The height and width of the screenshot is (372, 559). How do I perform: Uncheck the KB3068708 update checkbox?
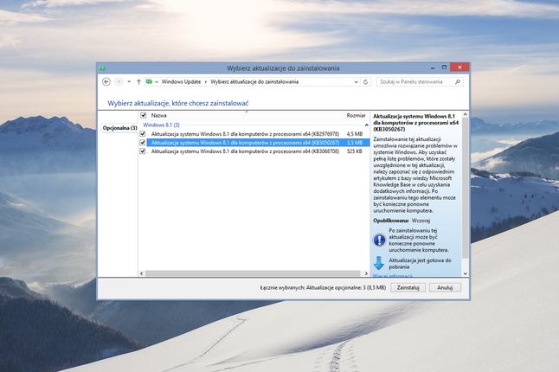(x=143, y=151)
